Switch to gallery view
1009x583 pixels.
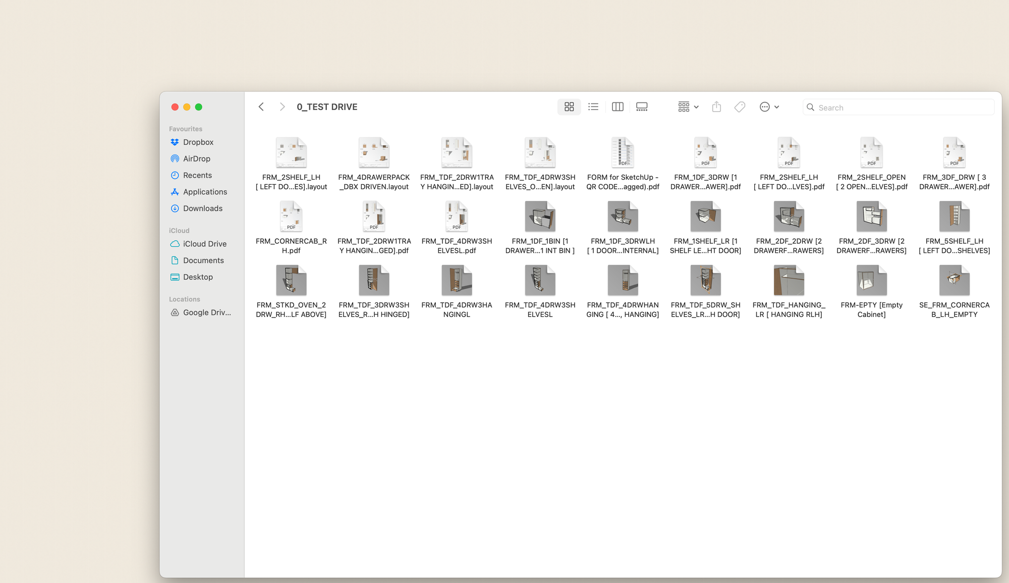tap(642, 107)
